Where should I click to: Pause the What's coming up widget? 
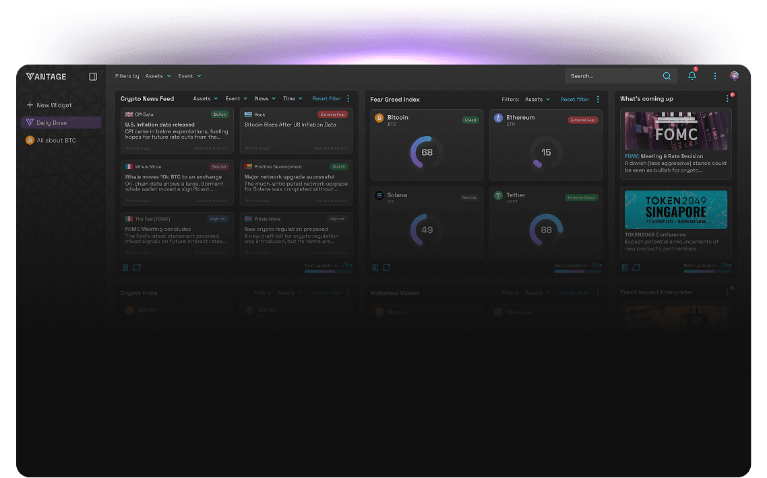625,267
